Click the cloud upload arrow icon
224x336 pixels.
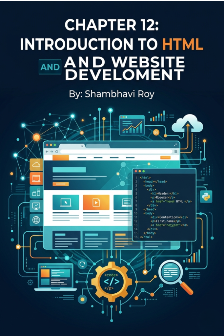[187, 124]
